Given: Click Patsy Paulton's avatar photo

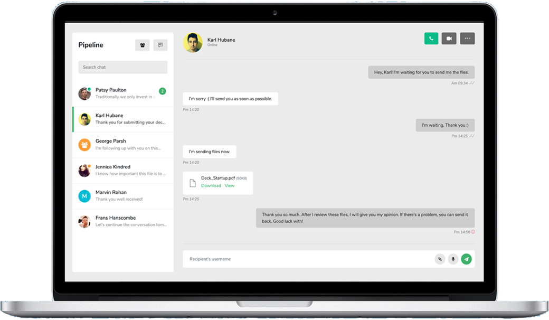Looking at the screenshot, I should click(x=84, y=94).
